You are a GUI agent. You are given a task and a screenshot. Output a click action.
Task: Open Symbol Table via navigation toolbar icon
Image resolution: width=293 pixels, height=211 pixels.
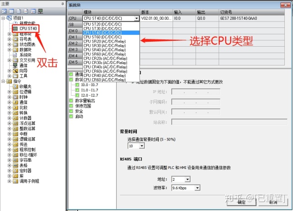[4, 11]
